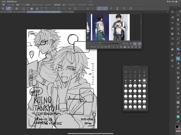Expand the canvas tab overflow chevron
The height and width of the screenshot is (135, 181).
tap(168, 12)
